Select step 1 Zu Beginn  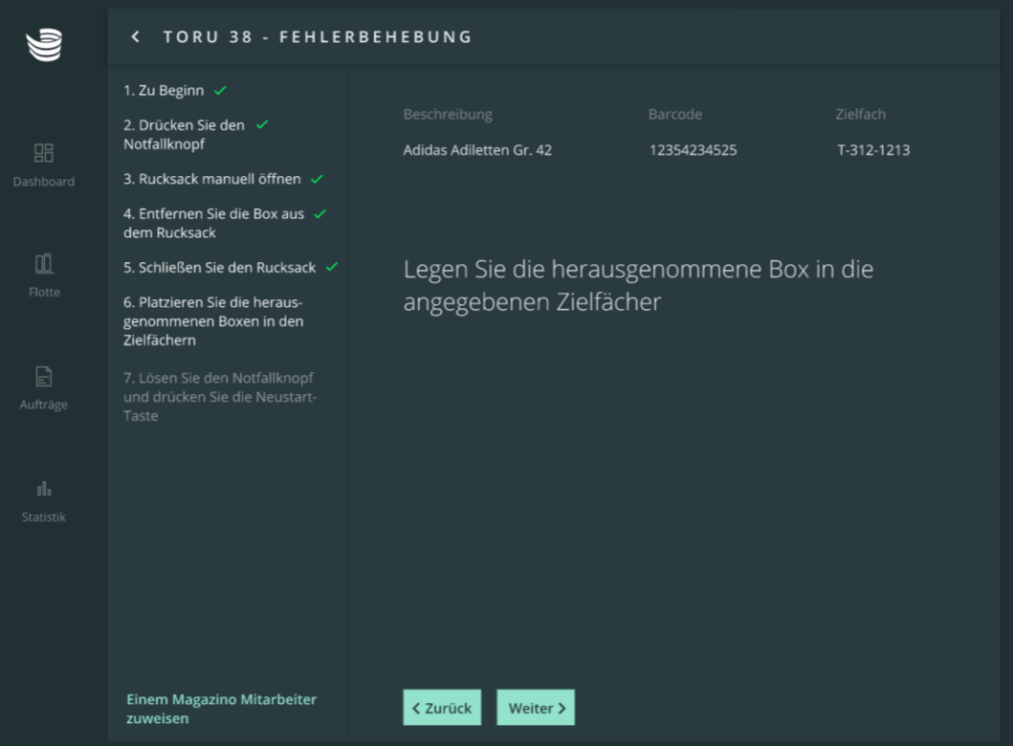click(164, 91)
